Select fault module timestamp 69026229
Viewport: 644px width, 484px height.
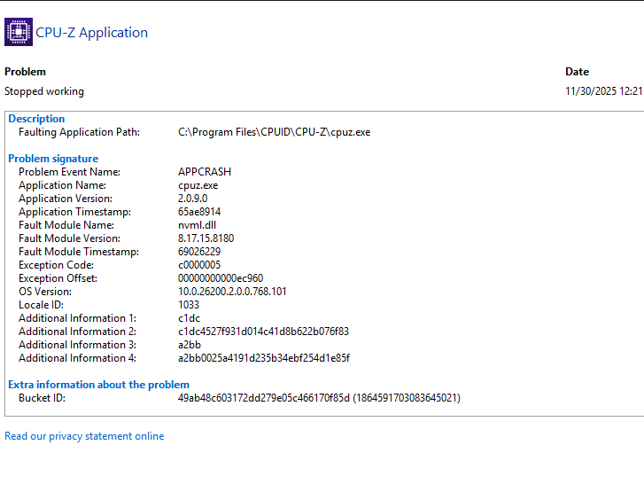[199, 252]
